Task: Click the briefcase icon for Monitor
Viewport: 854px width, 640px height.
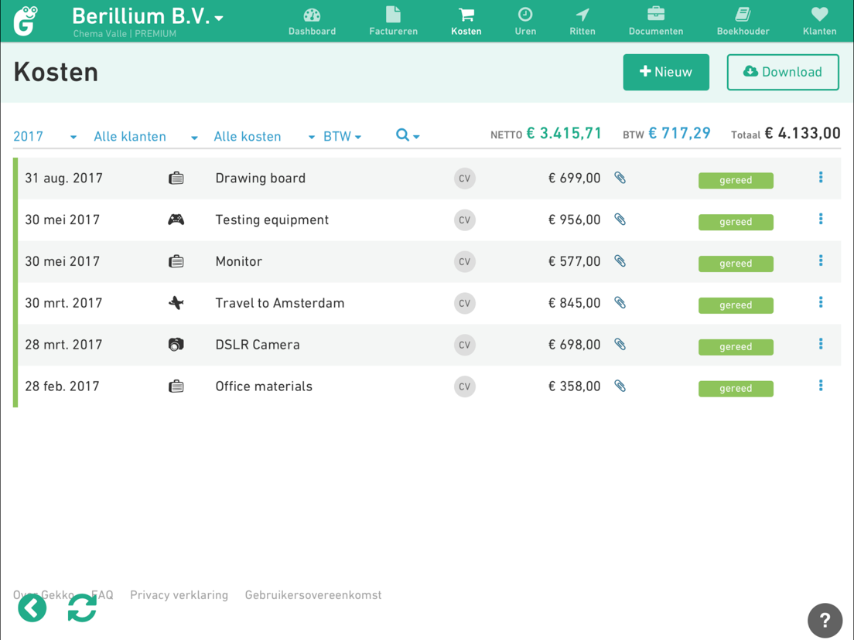Action: click(x=176, y=262)
